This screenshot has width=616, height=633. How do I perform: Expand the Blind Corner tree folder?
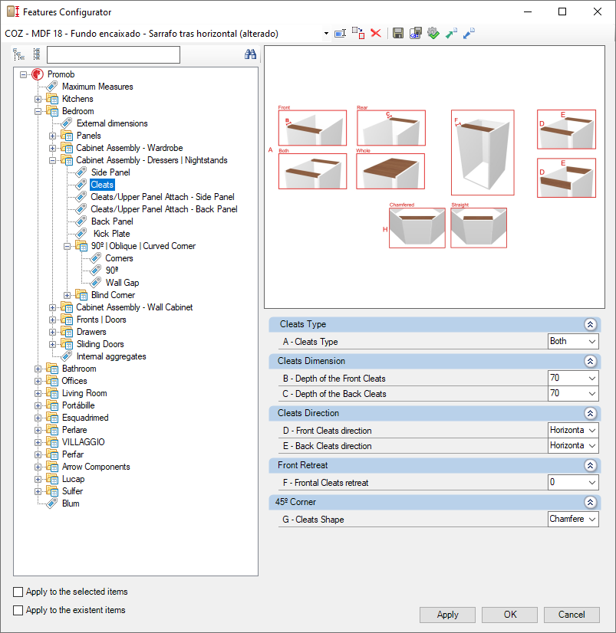pos(67,295)
